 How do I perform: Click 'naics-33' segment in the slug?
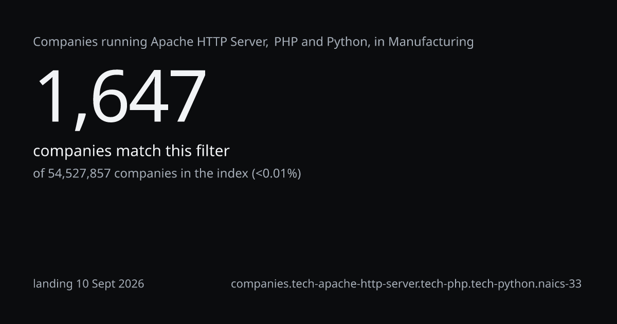[557, 284]
